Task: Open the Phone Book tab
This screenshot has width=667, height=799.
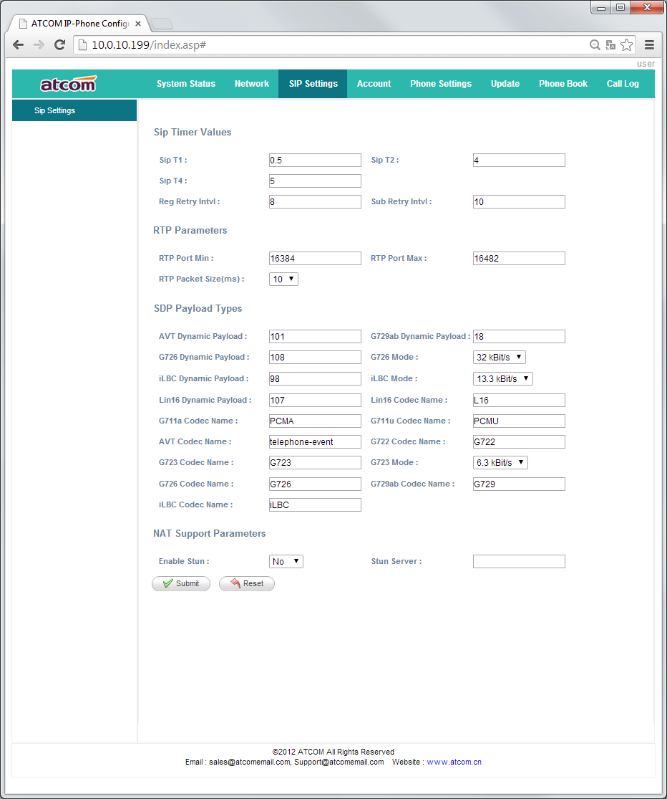Action: [x=563, y=84]
